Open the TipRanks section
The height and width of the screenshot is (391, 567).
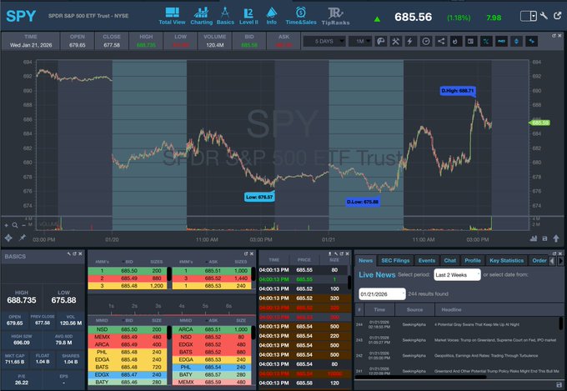pyautogui.click(x=335, y=17)
